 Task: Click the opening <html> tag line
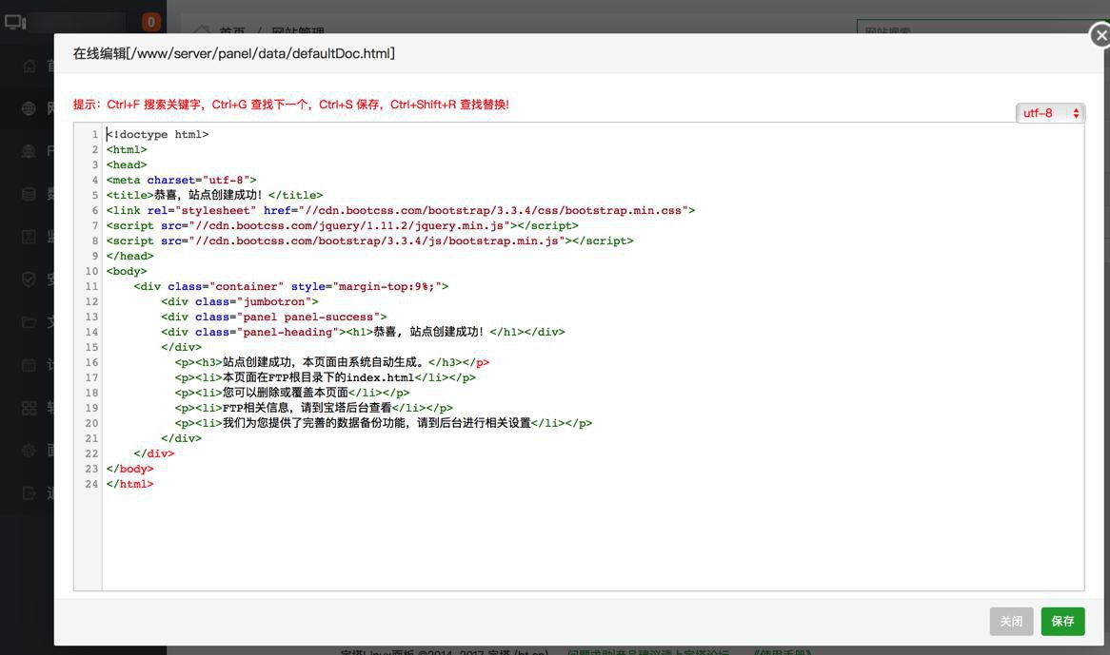(x=127, y=150)
